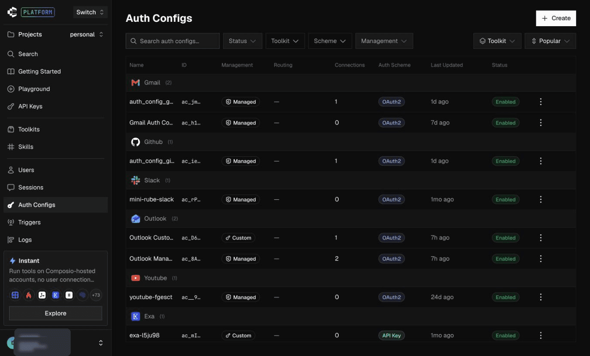Open the Switch workspace selector

point(90,12)
